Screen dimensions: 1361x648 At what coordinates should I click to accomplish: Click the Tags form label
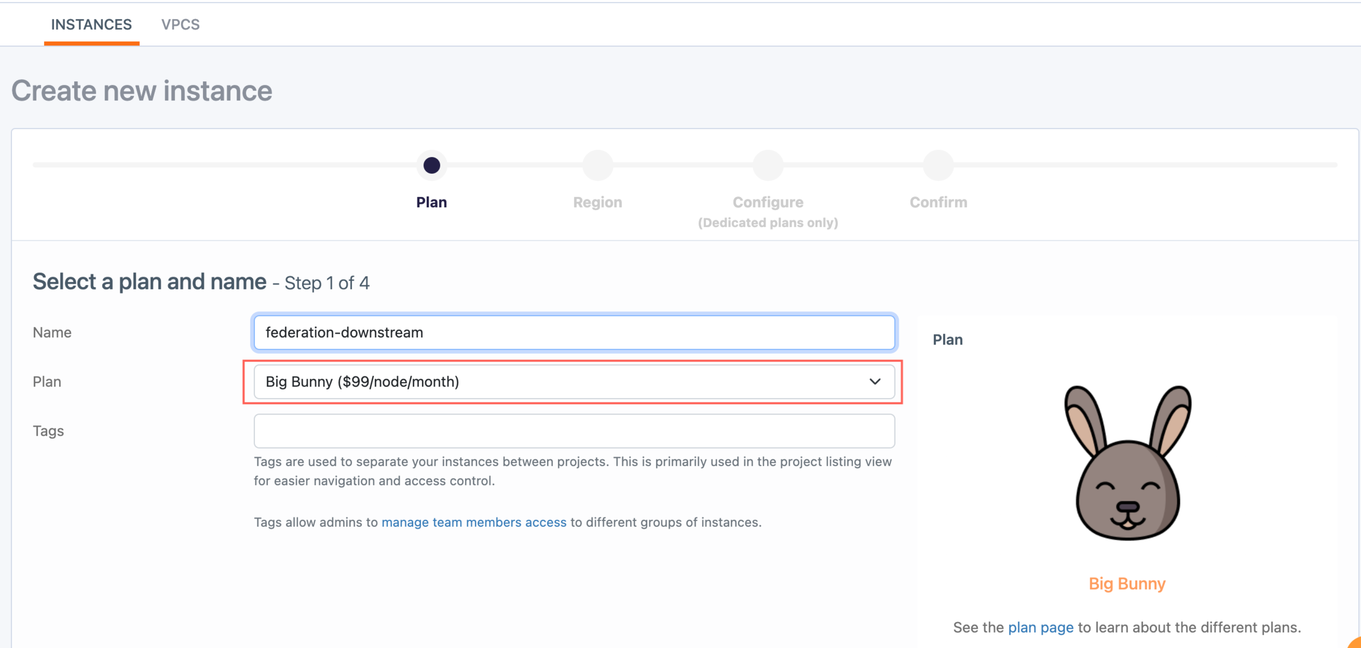pos(48,431)
